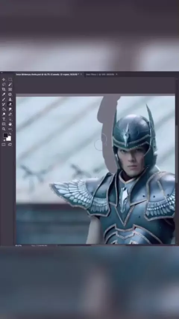This screenshot has height=319, width=179.
Task: Select the History Brush tool
Action: pyautogui.click(x=4, y=104)
